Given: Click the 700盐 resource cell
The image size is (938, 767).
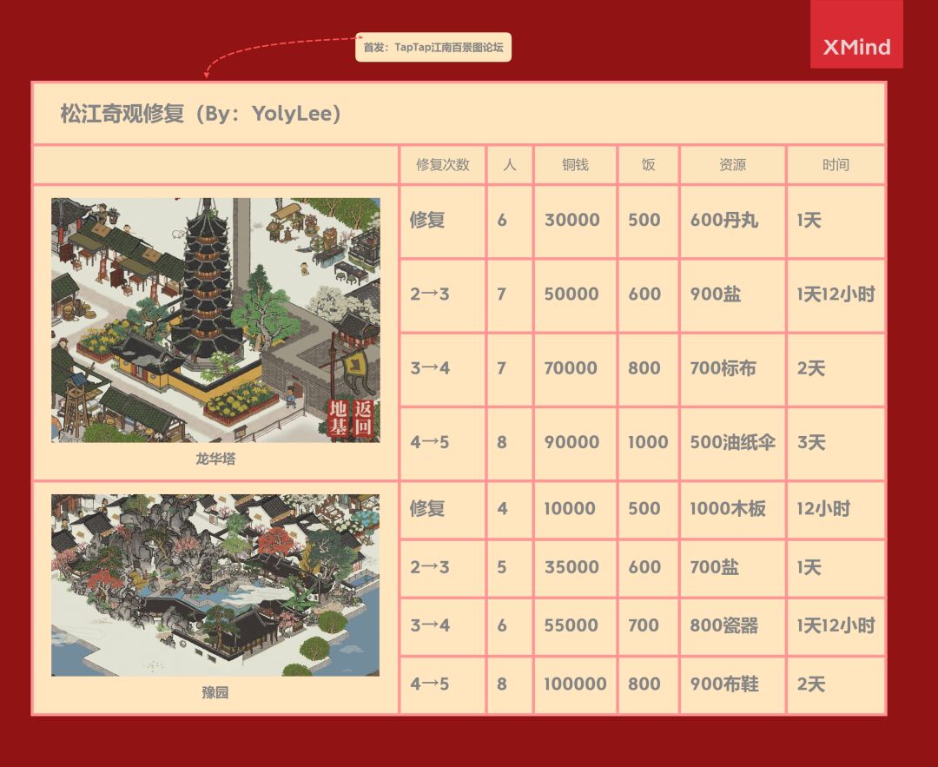Looking at the screenshot, I should click(x=733, y=568).
